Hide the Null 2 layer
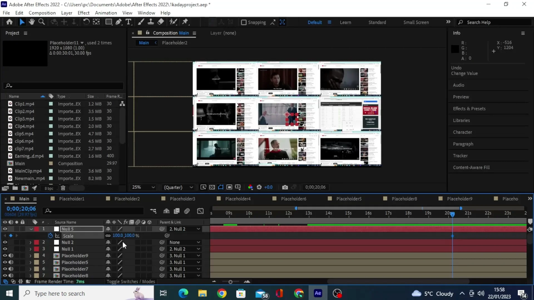This screenshot has width=534, height=300. coord(5,242)
